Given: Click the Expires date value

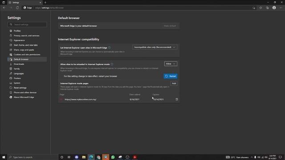Looking at the screenshot, I should [x=159, y=100].
